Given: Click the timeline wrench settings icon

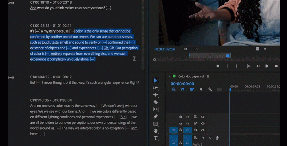Looking at the screenshot, I should pos(210,89).
